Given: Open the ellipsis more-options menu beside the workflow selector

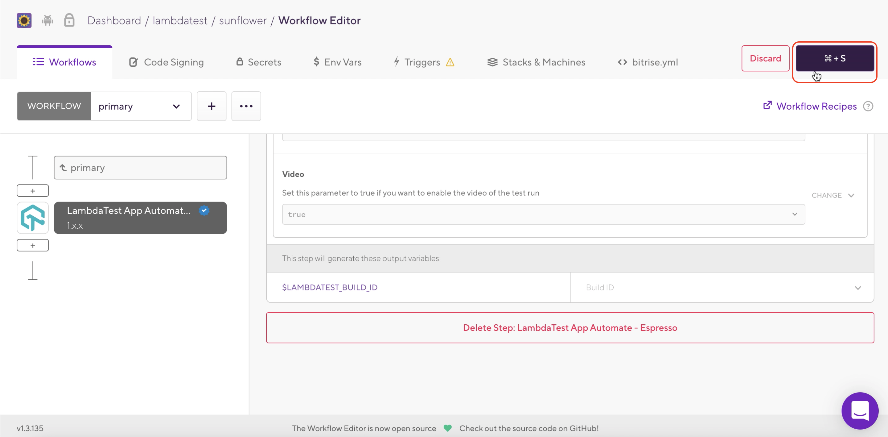Looking at the screenshot, I should click(246, 106).
